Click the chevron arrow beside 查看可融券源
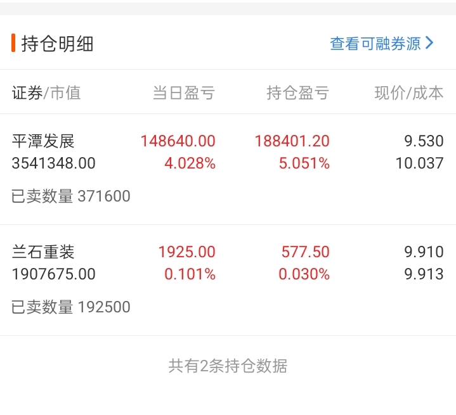 pos(429,43)
